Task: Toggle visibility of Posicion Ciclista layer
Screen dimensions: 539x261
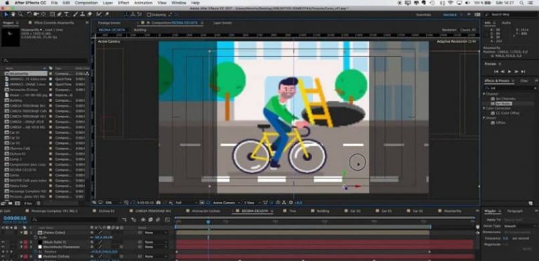Action: click(x=3, y=256)
